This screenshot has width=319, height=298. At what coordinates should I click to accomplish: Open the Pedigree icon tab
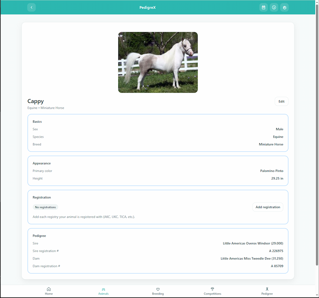[x=267, y=291]
